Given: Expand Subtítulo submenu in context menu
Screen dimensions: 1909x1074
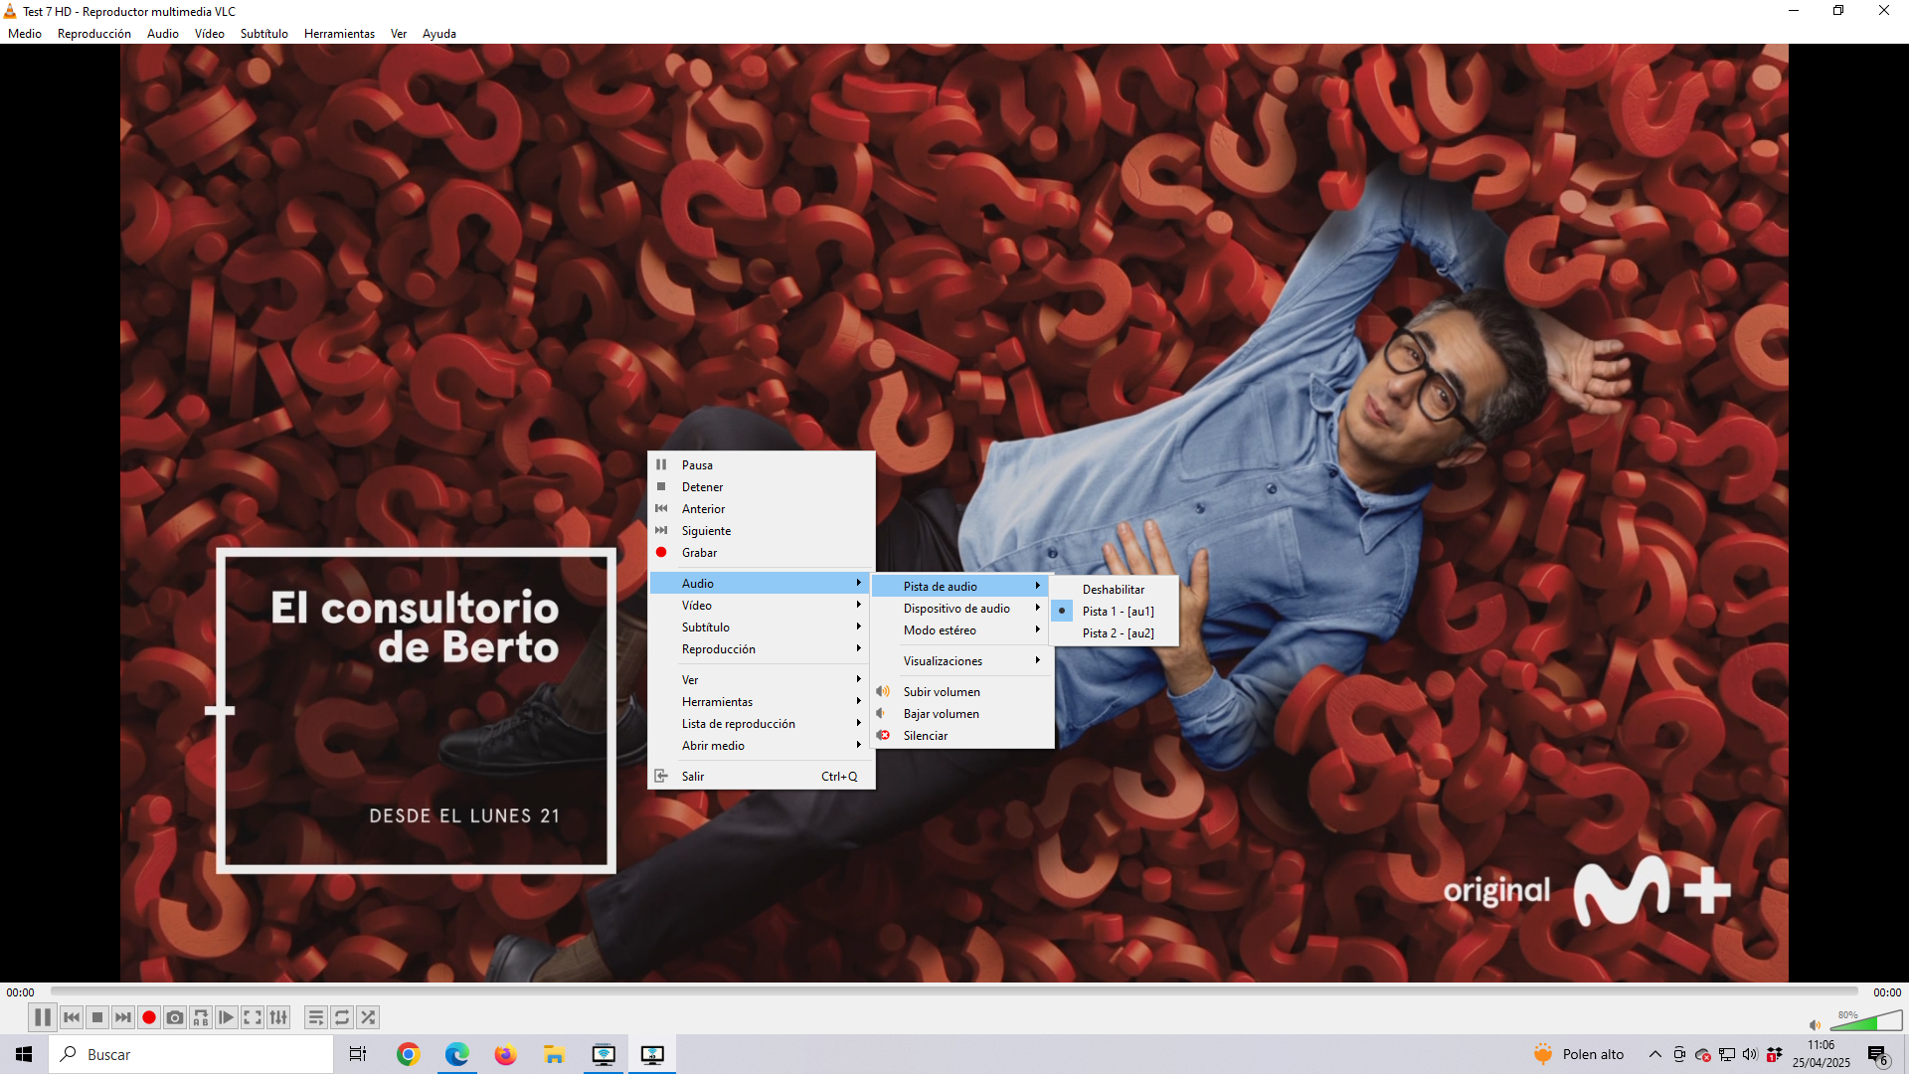Looking at the screenshot, I should [x=762, y=627].
